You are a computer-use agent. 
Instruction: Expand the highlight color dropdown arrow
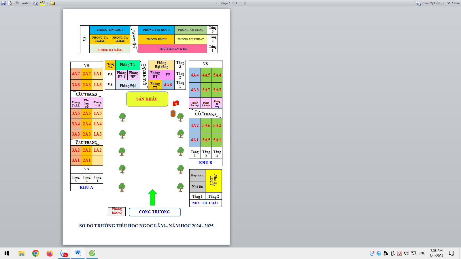[47, 3]
